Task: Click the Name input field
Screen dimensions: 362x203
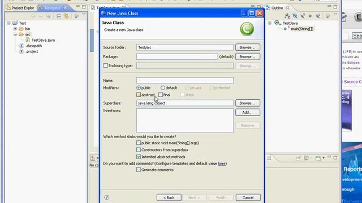Action: pyautogui.click(x=185, y=80)
